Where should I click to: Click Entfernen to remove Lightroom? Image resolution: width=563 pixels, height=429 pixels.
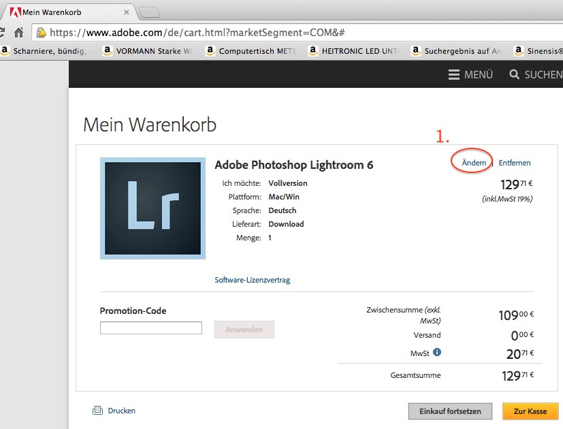(x=515, y=163)
